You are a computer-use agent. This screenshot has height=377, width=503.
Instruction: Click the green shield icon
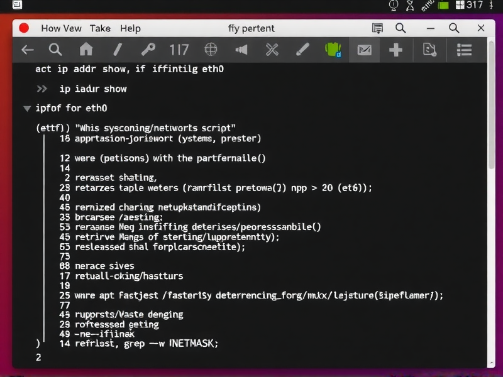tap(333, 50)
